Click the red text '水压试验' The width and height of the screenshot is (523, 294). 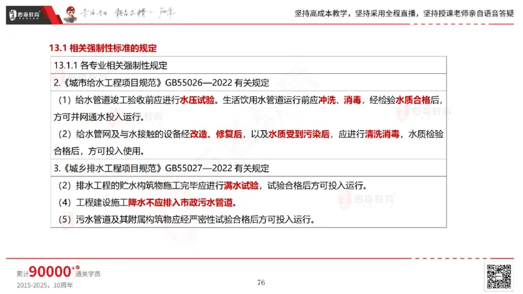coord(197,100)
